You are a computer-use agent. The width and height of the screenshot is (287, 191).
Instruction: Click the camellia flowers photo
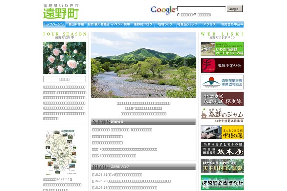65,58
